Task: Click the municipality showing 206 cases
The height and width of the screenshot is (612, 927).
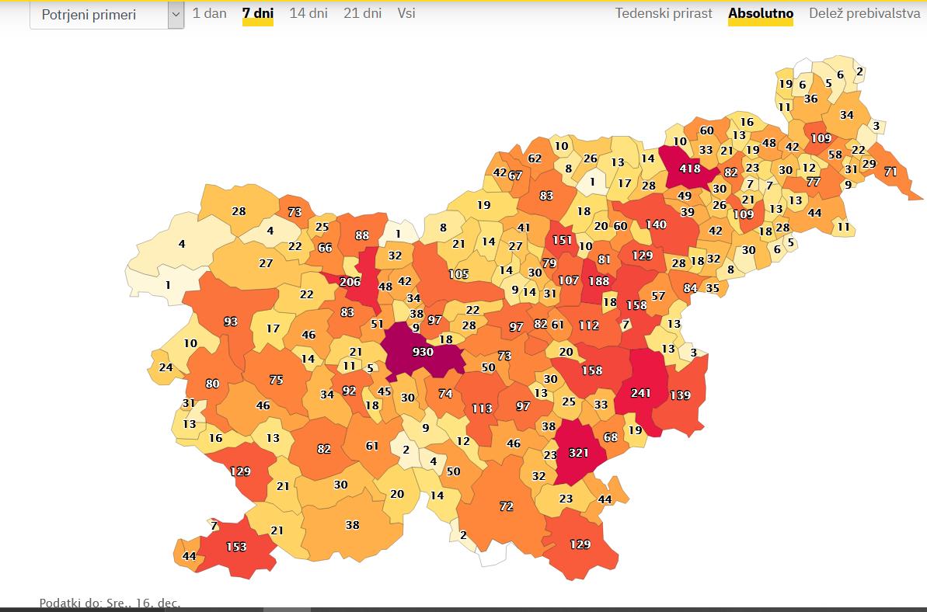Action: [350, 282]
